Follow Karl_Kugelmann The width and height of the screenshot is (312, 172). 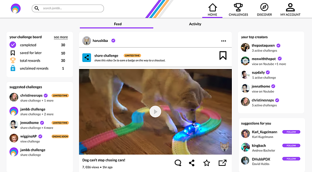[x=291, y=132]
